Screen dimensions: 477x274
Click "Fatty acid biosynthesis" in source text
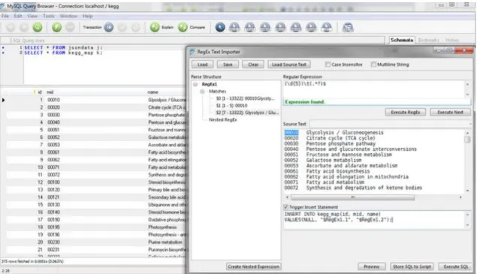[338, 171]
